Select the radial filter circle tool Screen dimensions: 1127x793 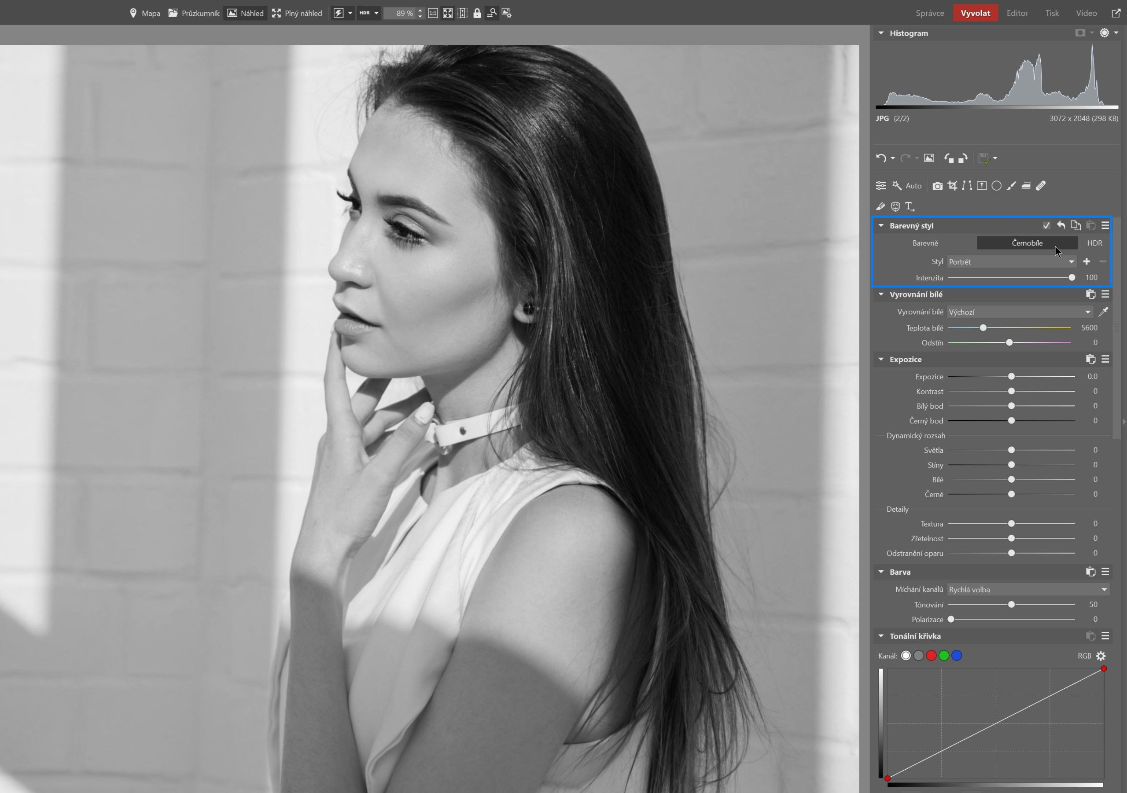pyautogui.click(x=996, y=186)
